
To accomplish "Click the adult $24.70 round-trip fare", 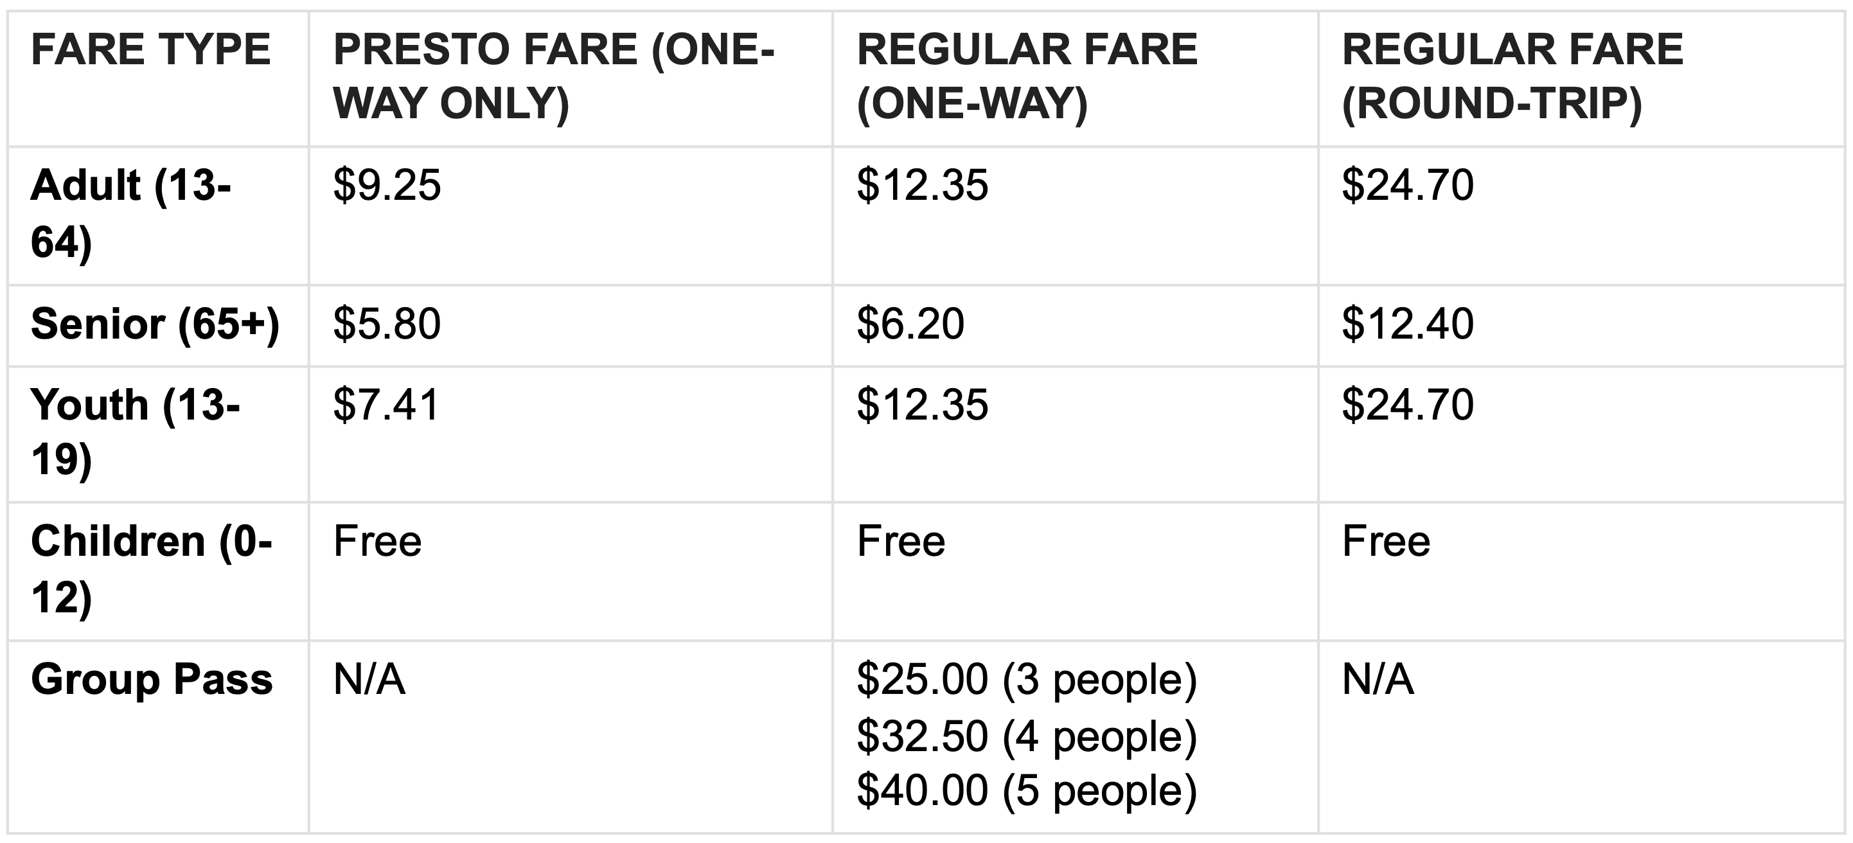I will coord(1408,185).
